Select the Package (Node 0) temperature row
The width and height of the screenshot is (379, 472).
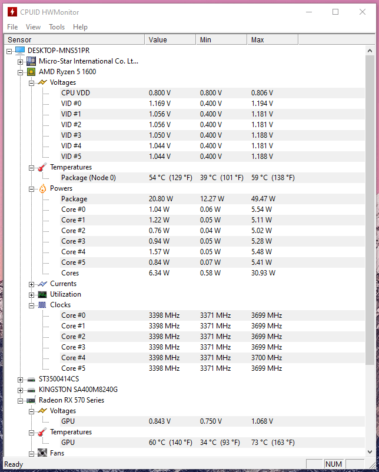pos(212,178)
